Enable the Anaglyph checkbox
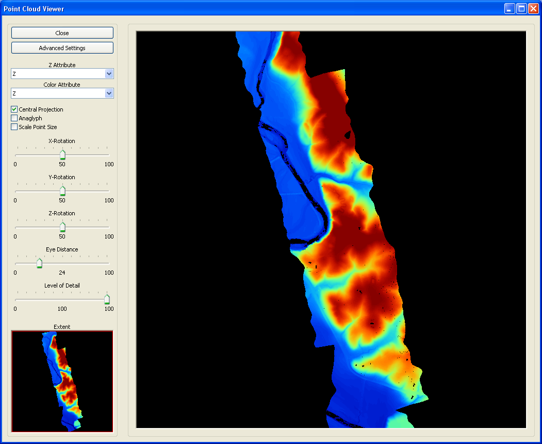 (14, 118)
